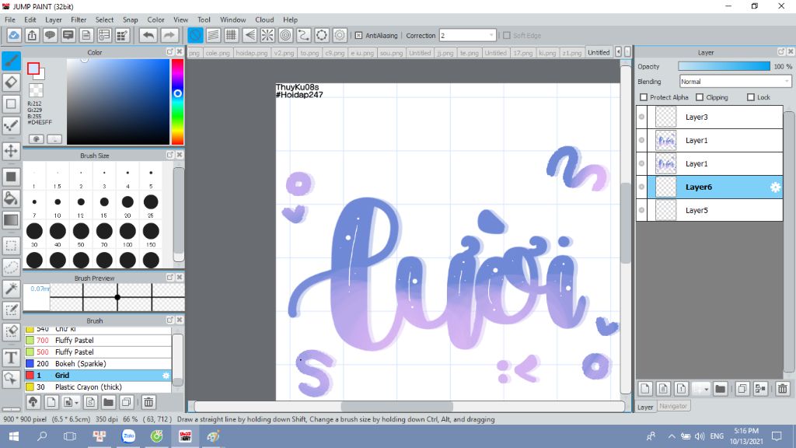Select the Move tool with four arrows

(11, 151)
